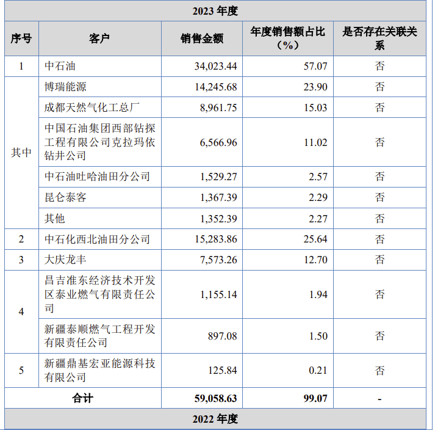Click the '其中' label cell

pyautogui.click(x=21, y=153)
